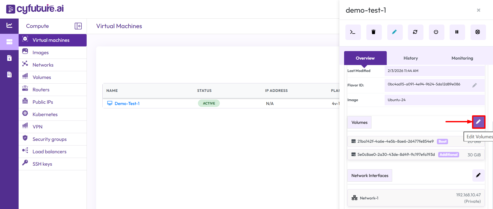Click the teal edit pencil in action toolbar
Image resolution: width=493 pixels, height=209 pixels.
click(395, 32)
